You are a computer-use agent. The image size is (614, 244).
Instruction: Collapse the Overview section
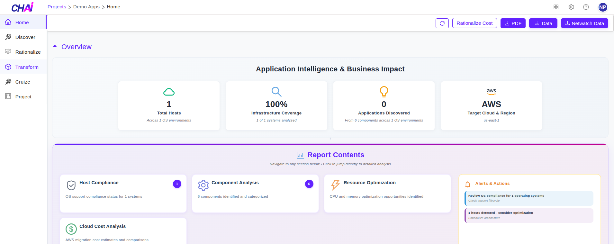(55, 47)
